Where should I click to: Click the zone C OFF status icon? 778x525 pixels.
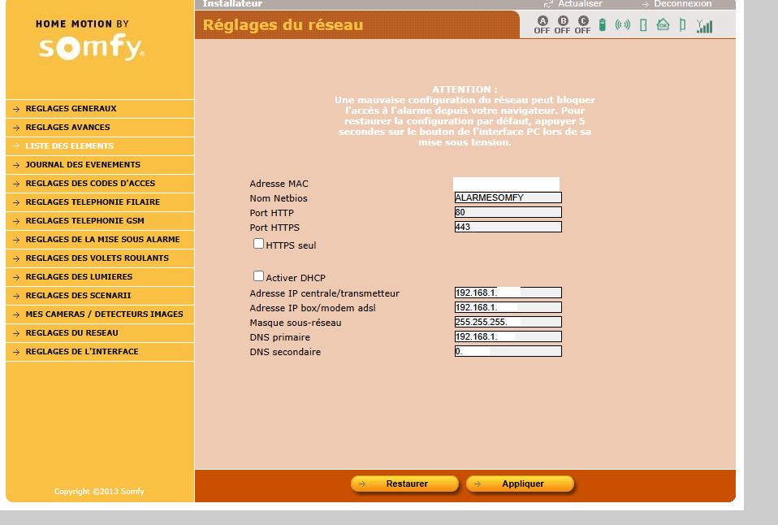coord(582,24)
